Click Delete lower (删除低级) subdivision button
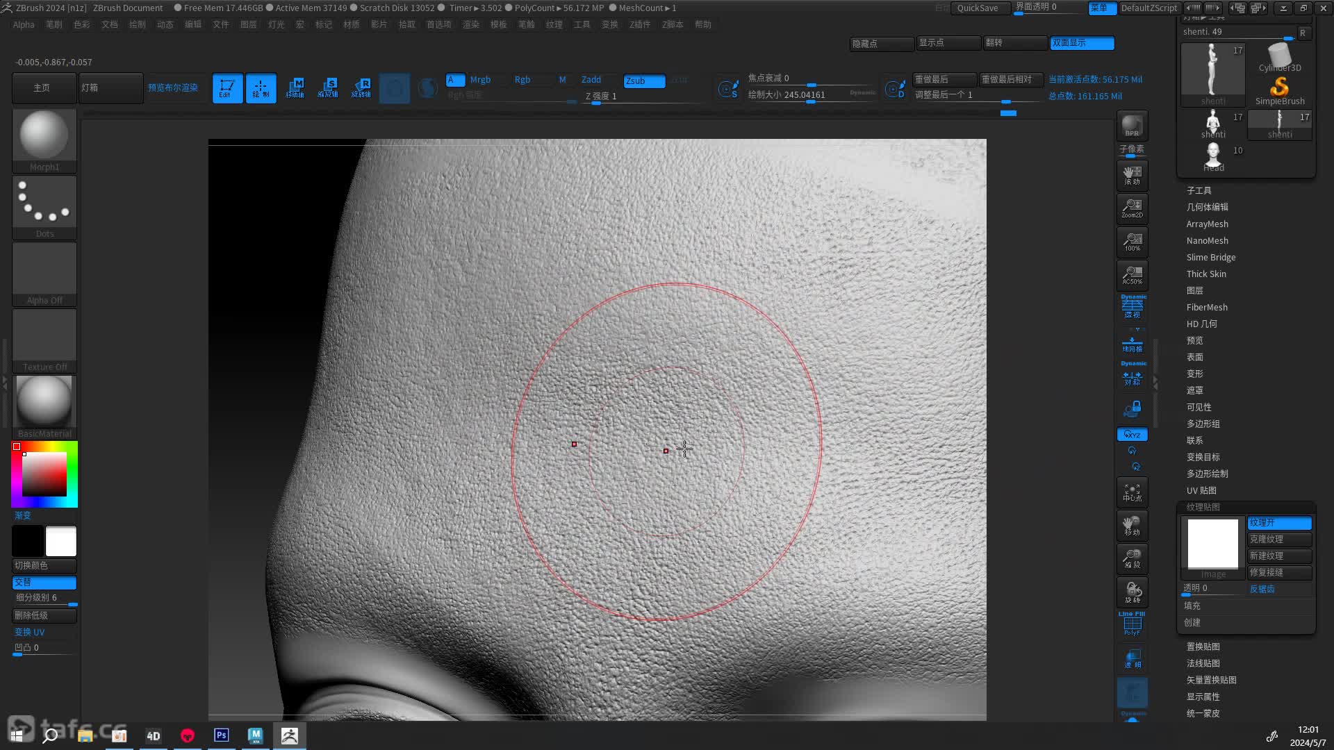This screenshot has height=750, width=1334. pyautogui.click(x=44, y=616)
